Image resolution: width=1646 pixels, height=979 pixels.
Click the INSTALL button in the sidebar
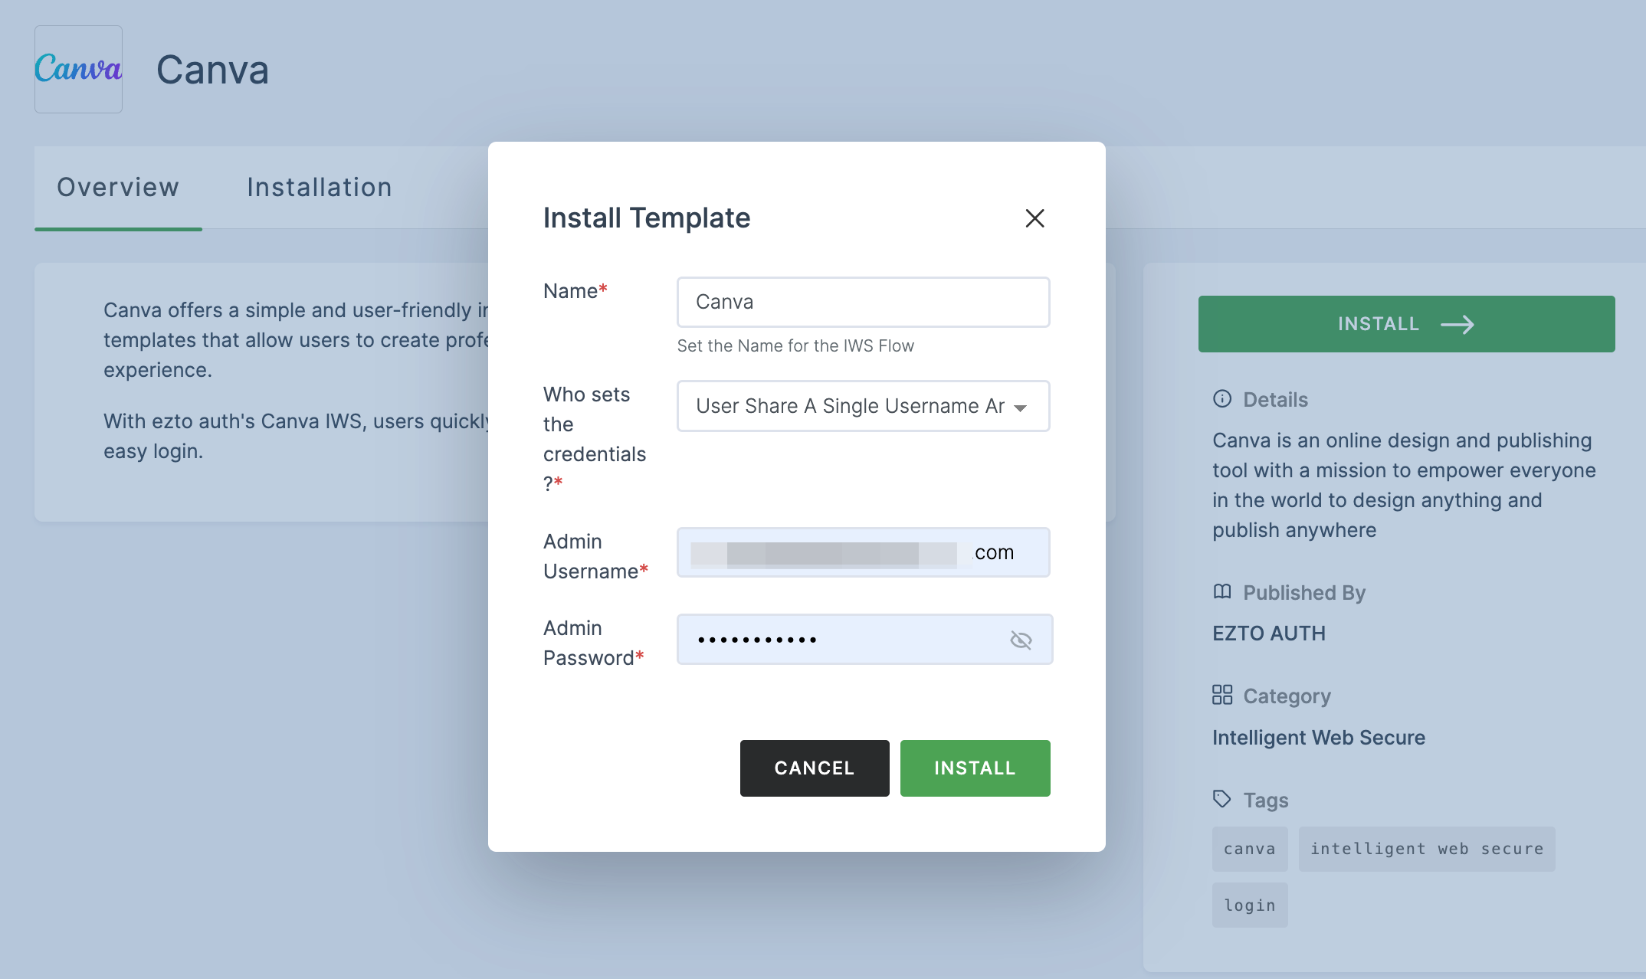pyautogui.click(x=1406, y=324)
